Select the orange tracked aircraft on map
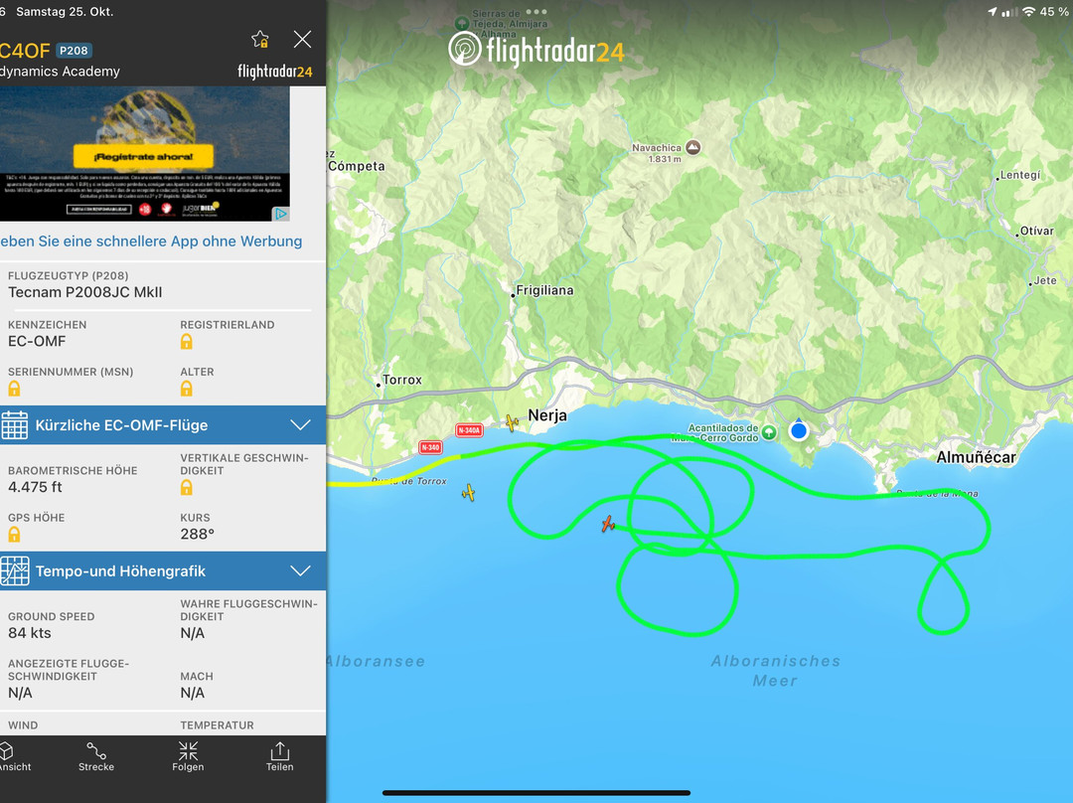The height and width of the screenshot is (803, 1073). click(608, 524)
